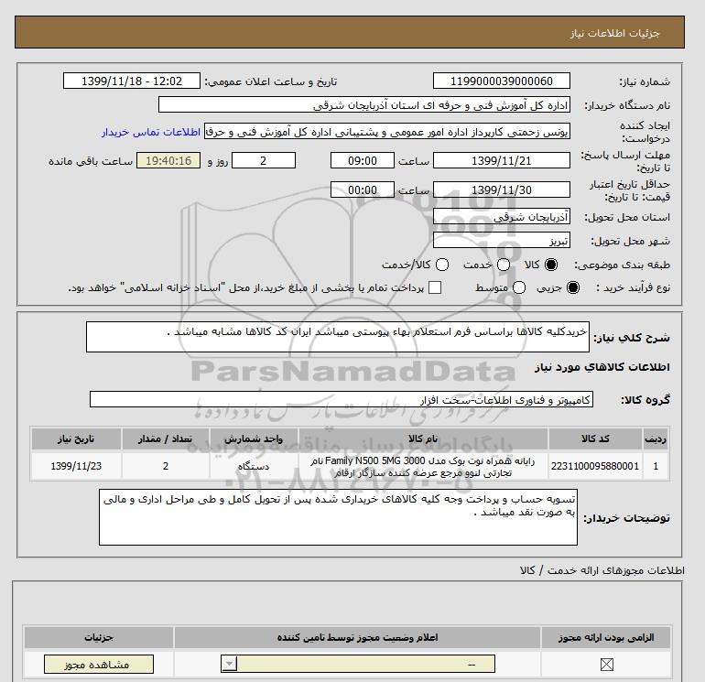The height and width of the screenshot is (682, 705).
Task: Select the کالا/خدمت radio button
Action: 442,265
